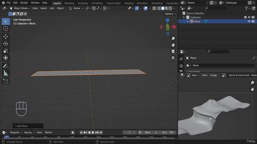Expand the Add Plane operator panel
Screen dimensions: 257x144
point(28,126)
